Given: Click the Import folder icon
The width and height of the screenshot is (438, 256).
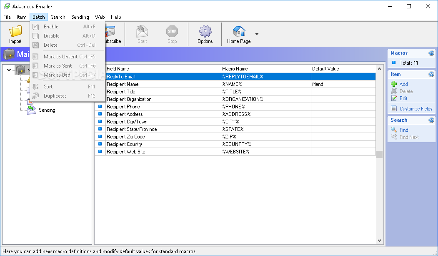Looking at the screenshot, I should pyautogui.click(x=15, y=31).
